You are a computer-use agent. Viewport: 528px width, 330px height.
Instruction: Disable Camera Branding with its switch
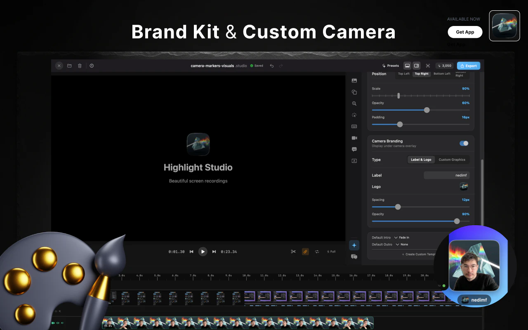[x=464, y=143]
